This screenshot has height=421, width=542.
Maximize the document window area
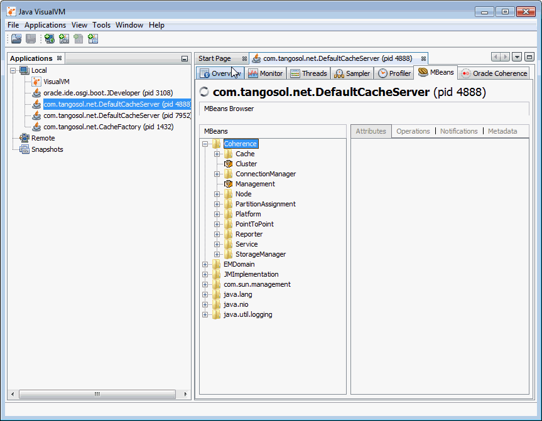tap(529, 57)
